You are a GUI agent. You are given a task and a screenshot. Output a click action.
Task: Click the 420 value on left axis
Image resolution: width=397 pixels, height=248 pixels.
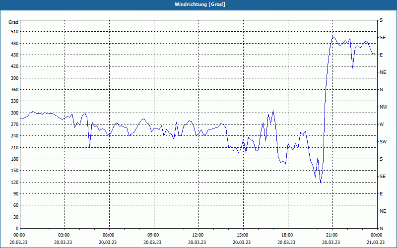[15, 66]
